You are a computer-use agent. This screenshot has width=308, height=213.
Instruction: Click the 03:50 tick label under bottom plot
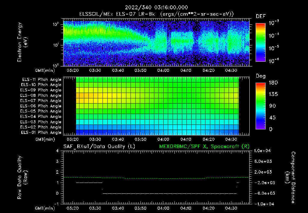tap(140, 208)
